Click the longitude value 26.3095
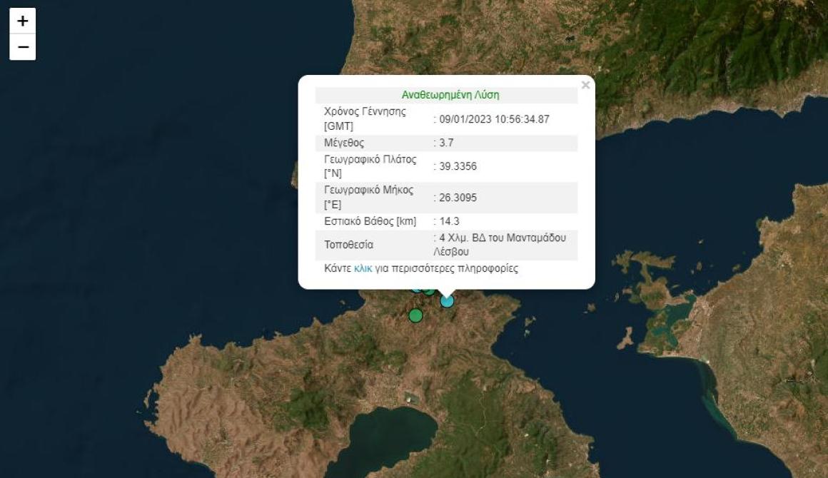This screenshot has height=478, width=828. tap(458, 198)
